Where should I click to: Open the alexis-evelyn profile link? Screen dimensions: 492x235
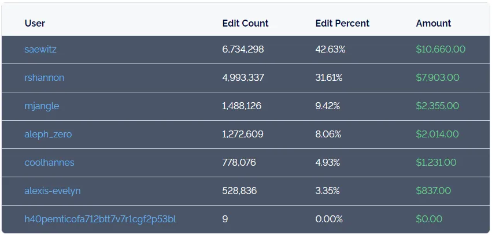(x=53, y=191)
